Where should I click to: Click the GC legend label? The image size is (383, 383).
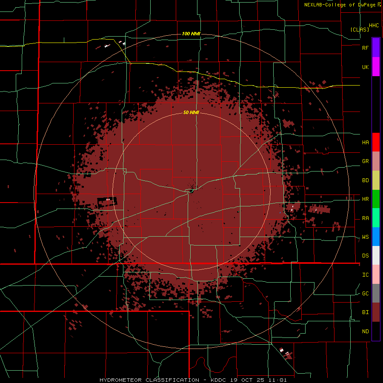[365, 294]
